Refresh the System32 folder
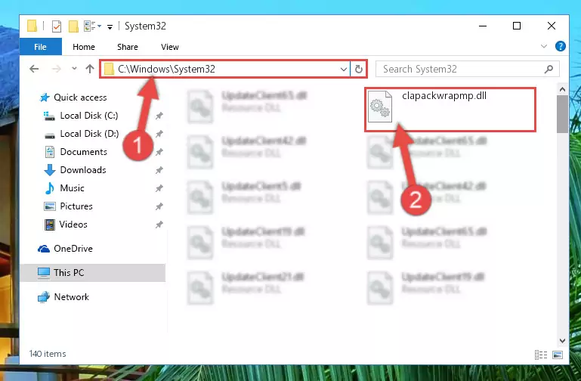This screenshot has width=581, height=381. [359, 70]
